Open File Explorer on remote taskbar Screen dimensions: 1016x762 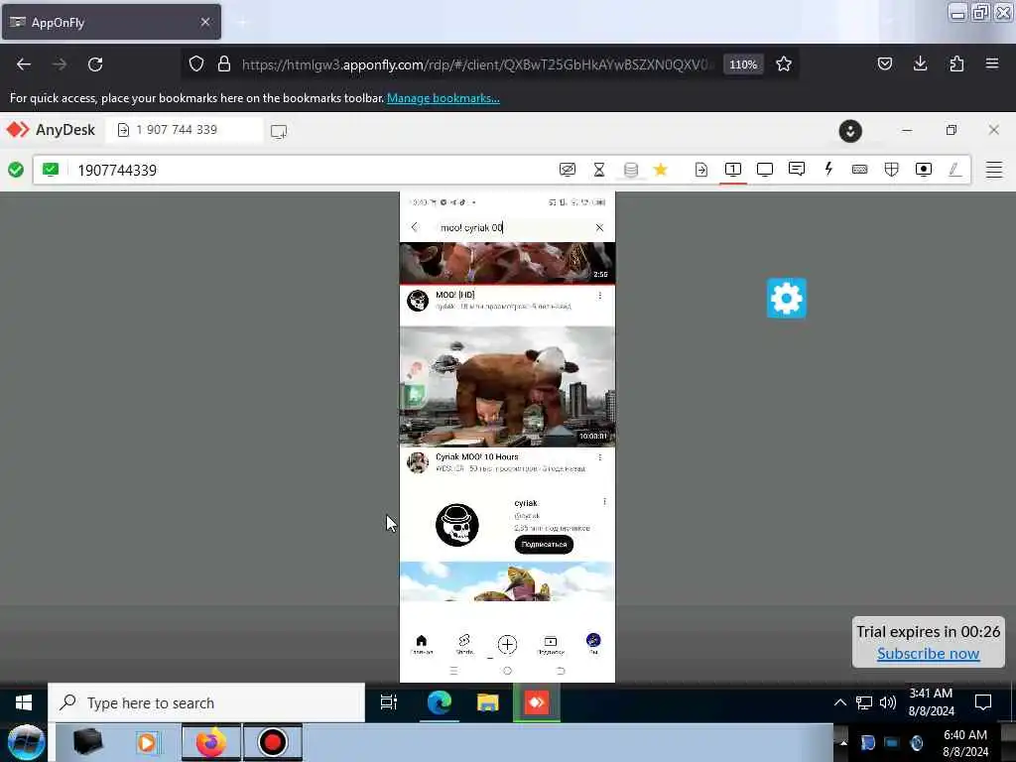488,702
